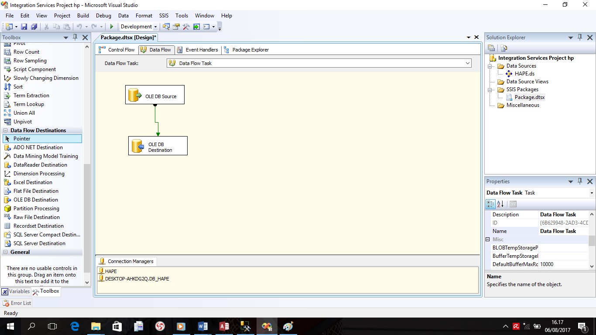Image resolution: width=596 pixels, height=335 pixels.
Task: Pick SQL Server Destination from the Toolbox
Action: coord(39,243)
